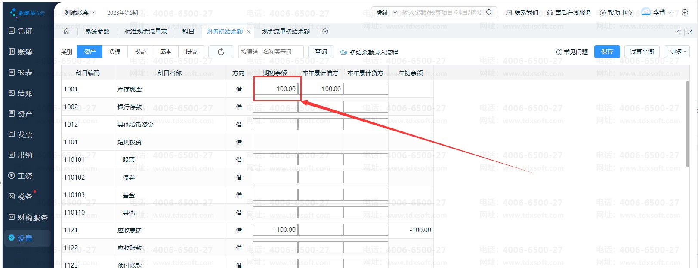The height and width of the screenshot is (268, 698).
Task: Open 凭证 in the left sidebar
Action: [x=21, y=31]
